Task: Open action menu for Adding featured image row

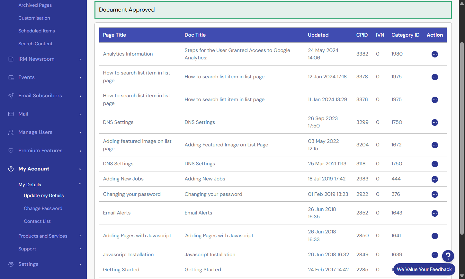Action: click(x=434, y=145)
